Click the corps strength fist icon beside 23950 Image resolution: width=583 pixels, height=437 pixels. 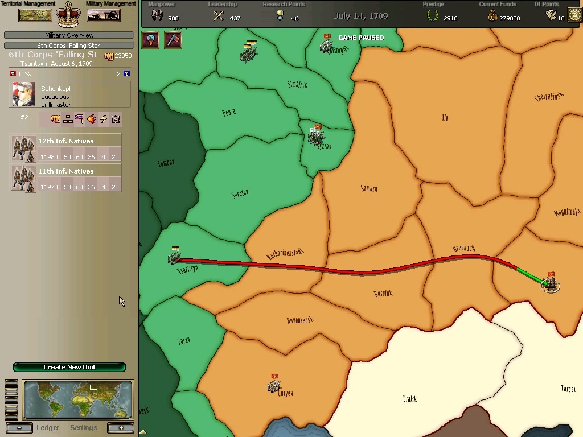pos(109,56)
